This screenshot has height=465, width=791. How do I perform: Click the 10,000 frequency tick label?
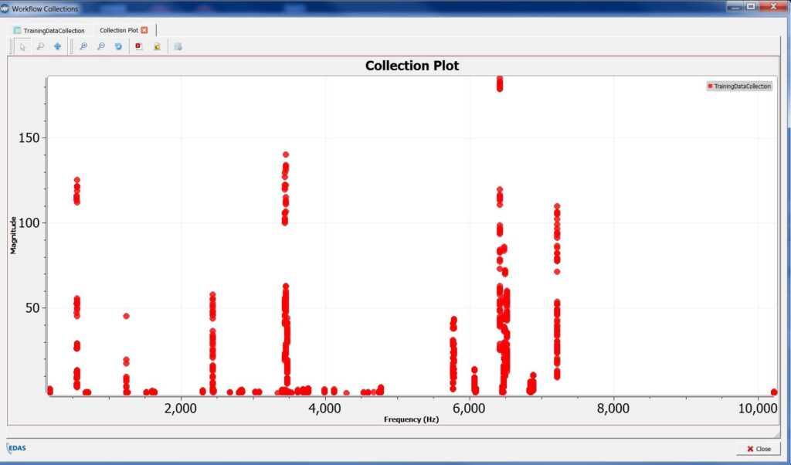758,408
